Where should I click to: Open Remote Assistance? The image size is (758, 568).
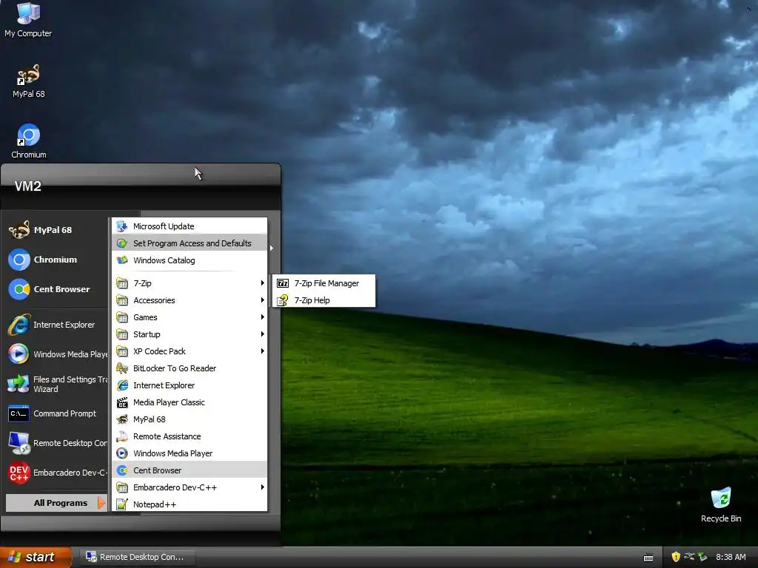coord(189,436)
